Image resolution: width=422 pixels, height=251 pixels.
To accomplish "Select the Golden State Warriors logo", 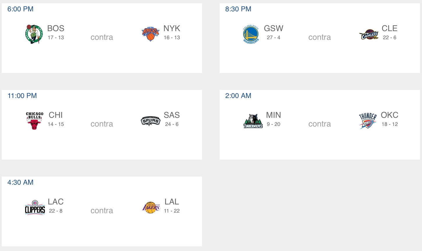I will [x=251, y=34].
